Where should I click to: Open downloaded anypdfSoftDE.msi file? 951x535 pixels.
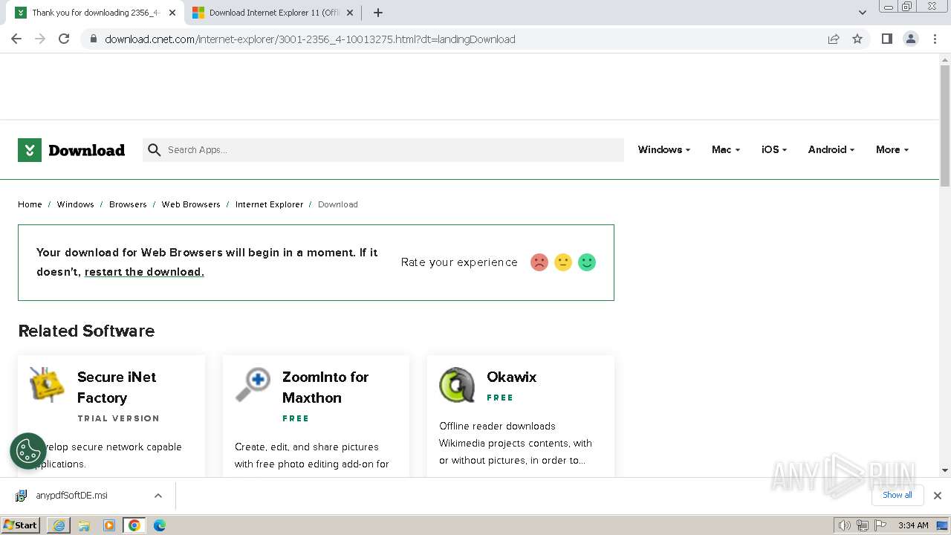[x=71, y=496]
